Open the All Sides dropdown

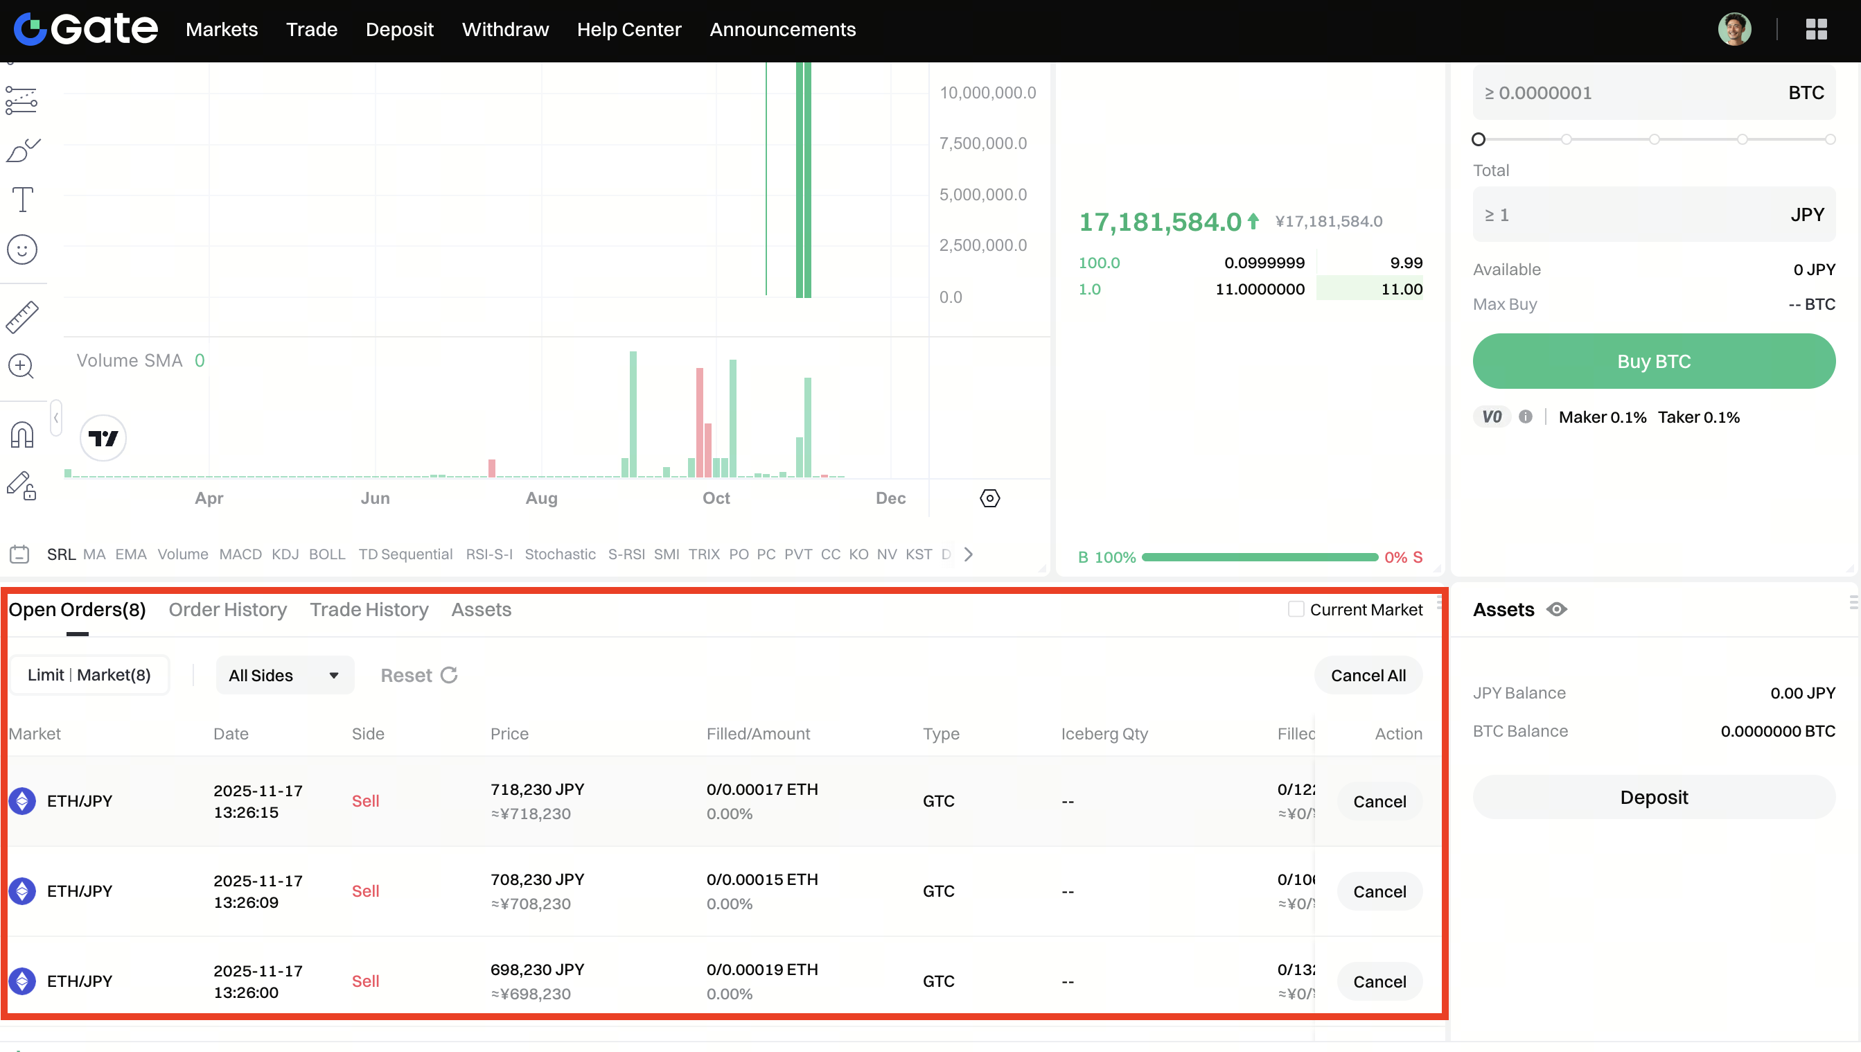pos(284,676)
